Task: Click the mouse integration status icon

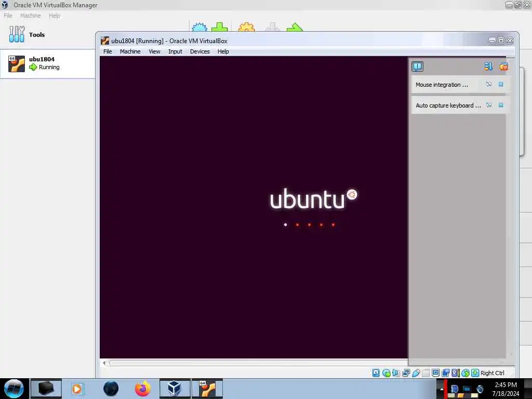Action: click(465, 373)
